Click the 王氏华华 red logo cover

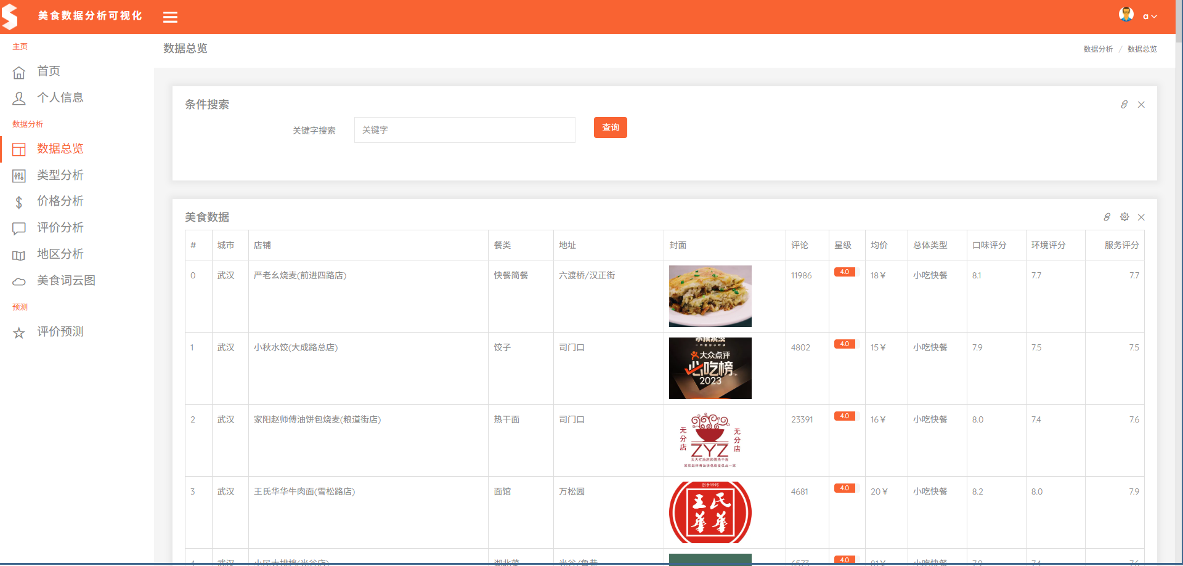[710, 512]
